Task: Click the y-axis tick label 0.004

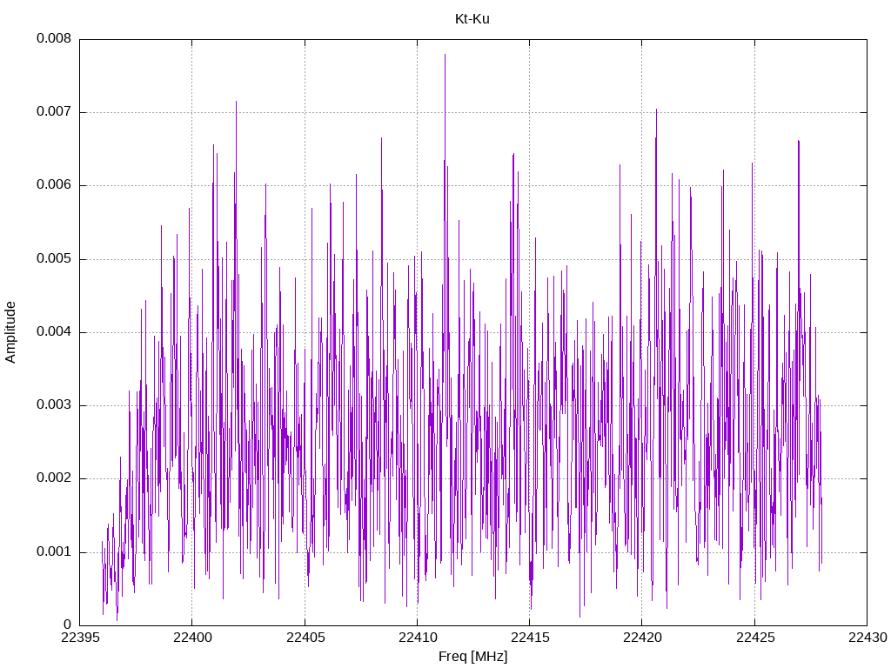Action: (54, 331)
